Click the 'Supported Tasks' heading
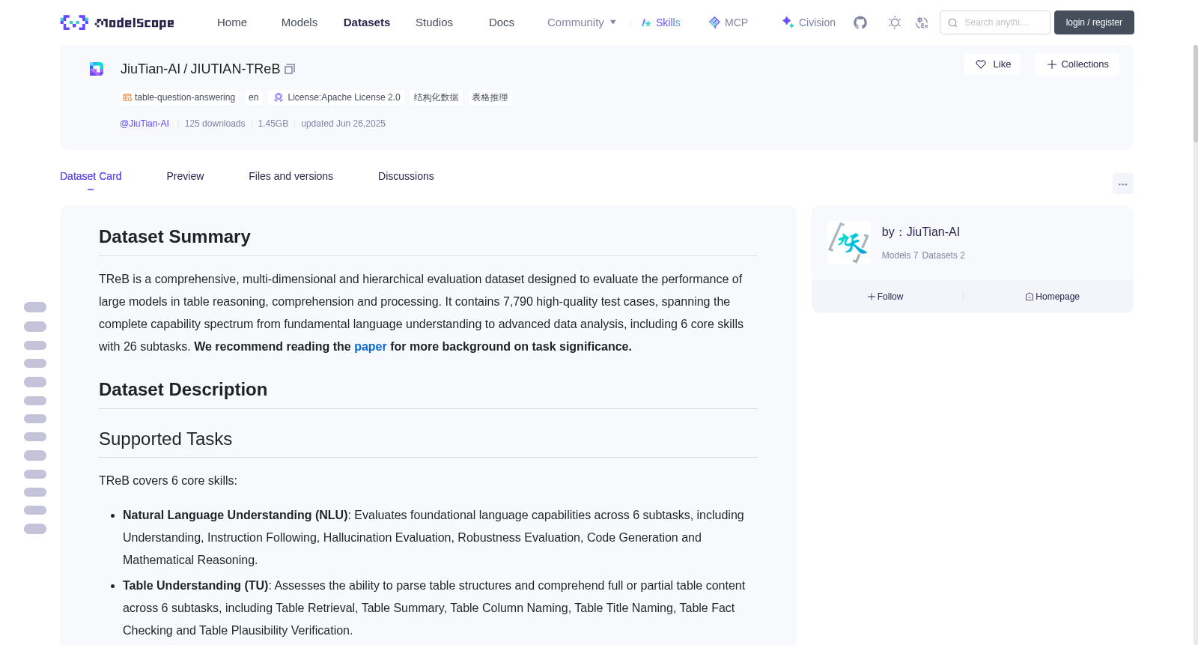 point(165,439)
